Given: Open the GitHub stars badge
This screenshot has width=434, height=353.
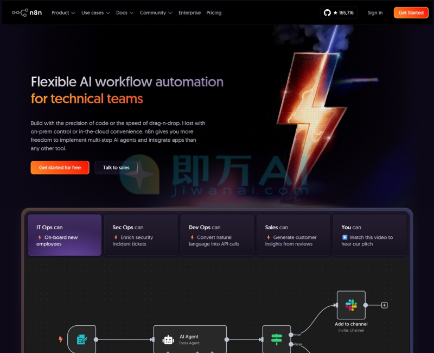Looking at the screenshot, I should pos(339,12).
